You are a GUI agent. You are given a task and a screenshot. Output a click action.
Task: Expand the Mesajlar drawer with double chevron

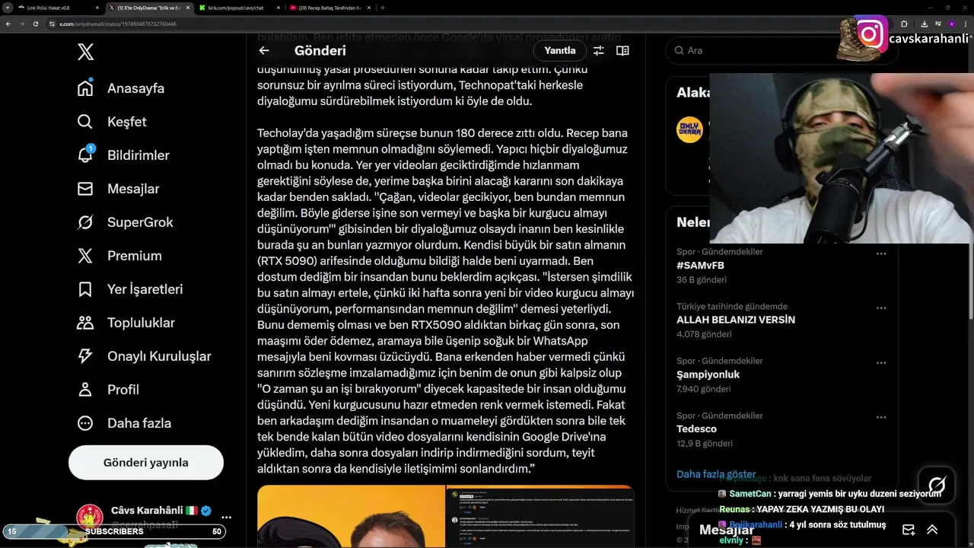pyautogui.click(x=932, y=530)
